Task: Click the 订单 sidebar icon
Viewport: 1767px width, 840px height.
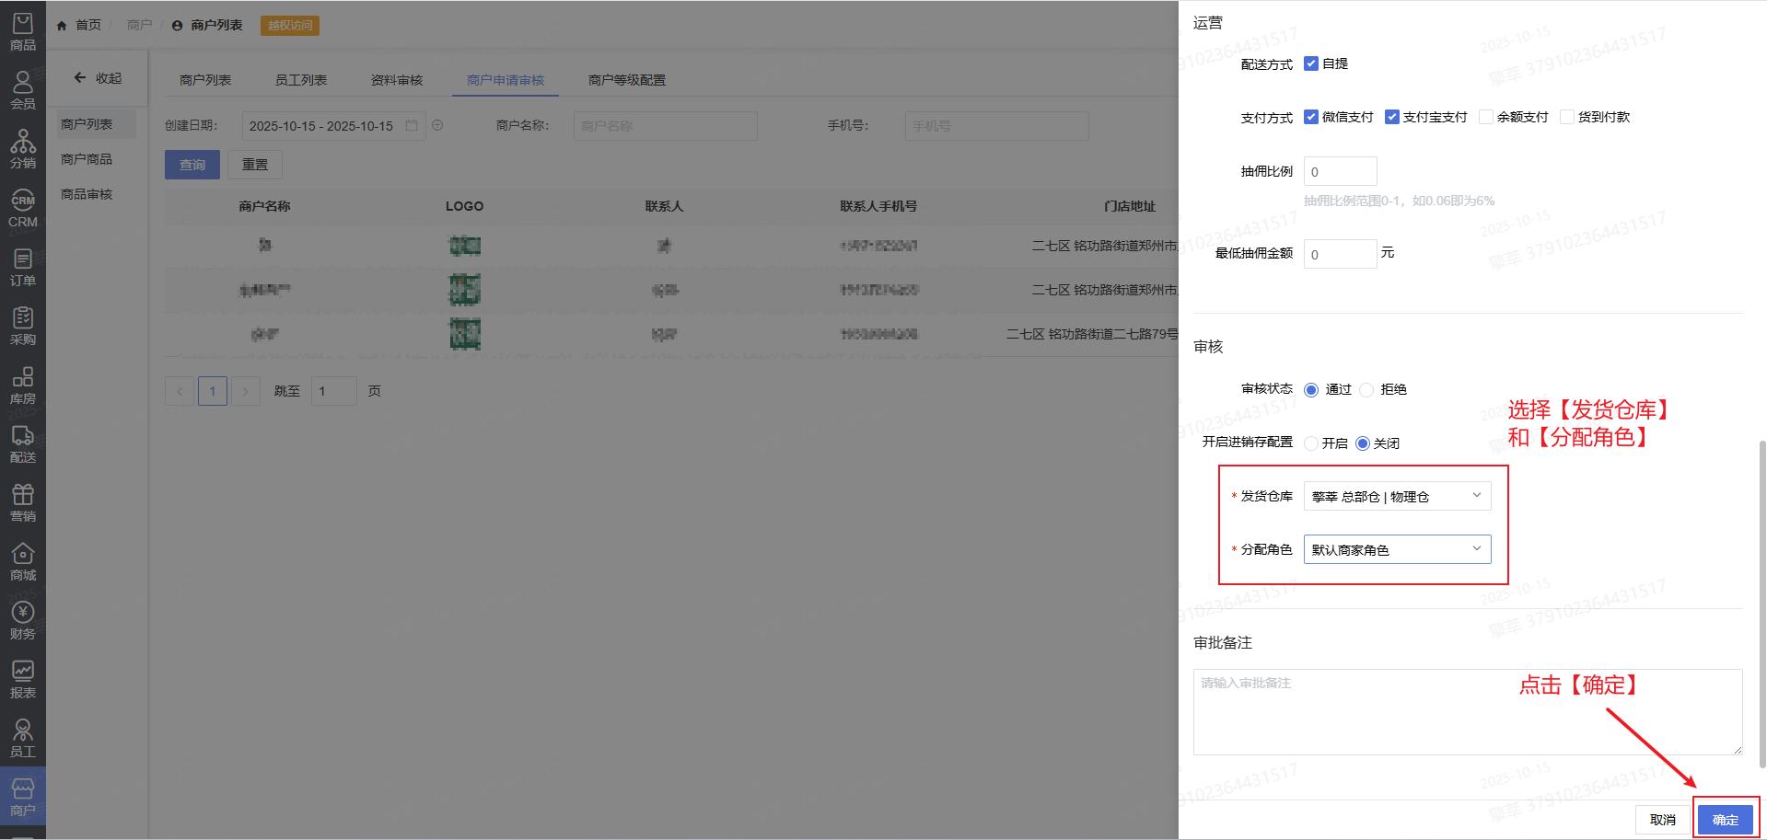Action: 23,267
